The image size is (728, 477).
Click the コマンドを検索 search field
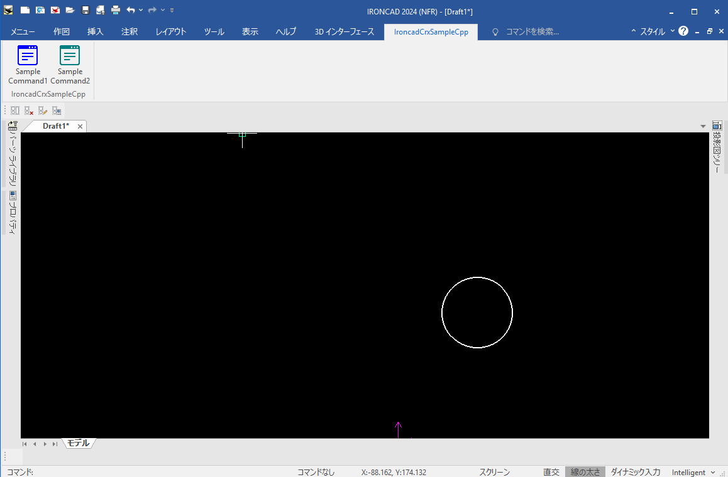(532, 31)
